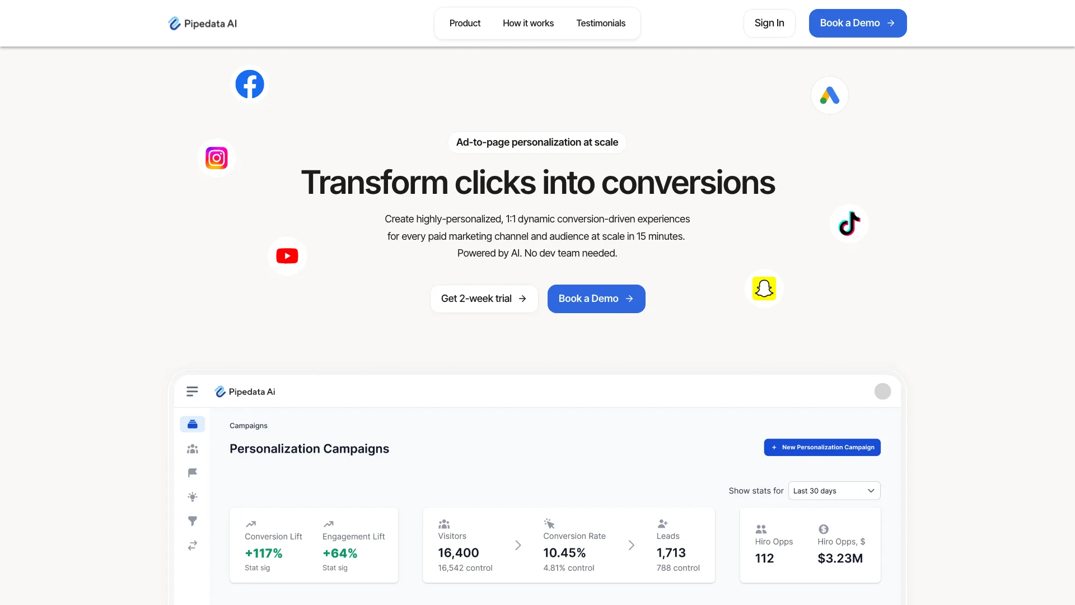
Task: Enable the Engagement Lift stat sig toggle
Action: tap(334, 568)
